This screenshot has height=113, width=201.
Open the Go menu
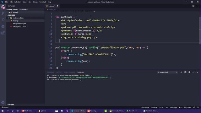click(x=30, y=2)
